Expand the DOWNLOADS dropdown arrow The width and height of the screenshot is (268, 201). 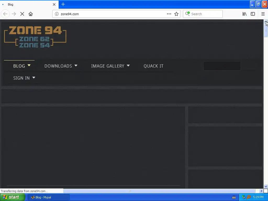pos(76,65)
